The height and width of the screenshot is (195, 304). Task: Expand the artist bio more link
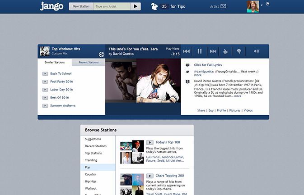pyautogui.click(x=238, y=96)
